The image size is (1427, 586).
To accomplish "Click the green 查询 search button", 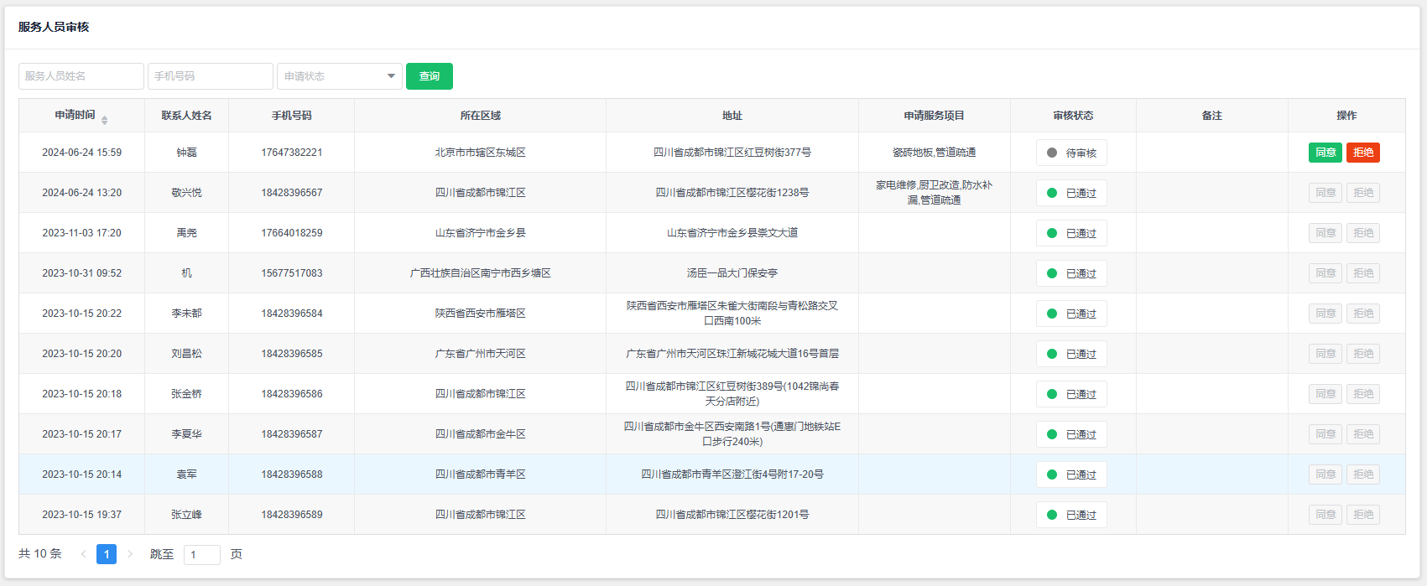I will 429,76.
